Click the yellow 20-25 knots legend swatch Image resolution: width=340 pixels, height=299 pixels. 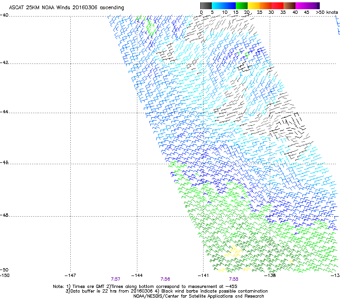254,6
